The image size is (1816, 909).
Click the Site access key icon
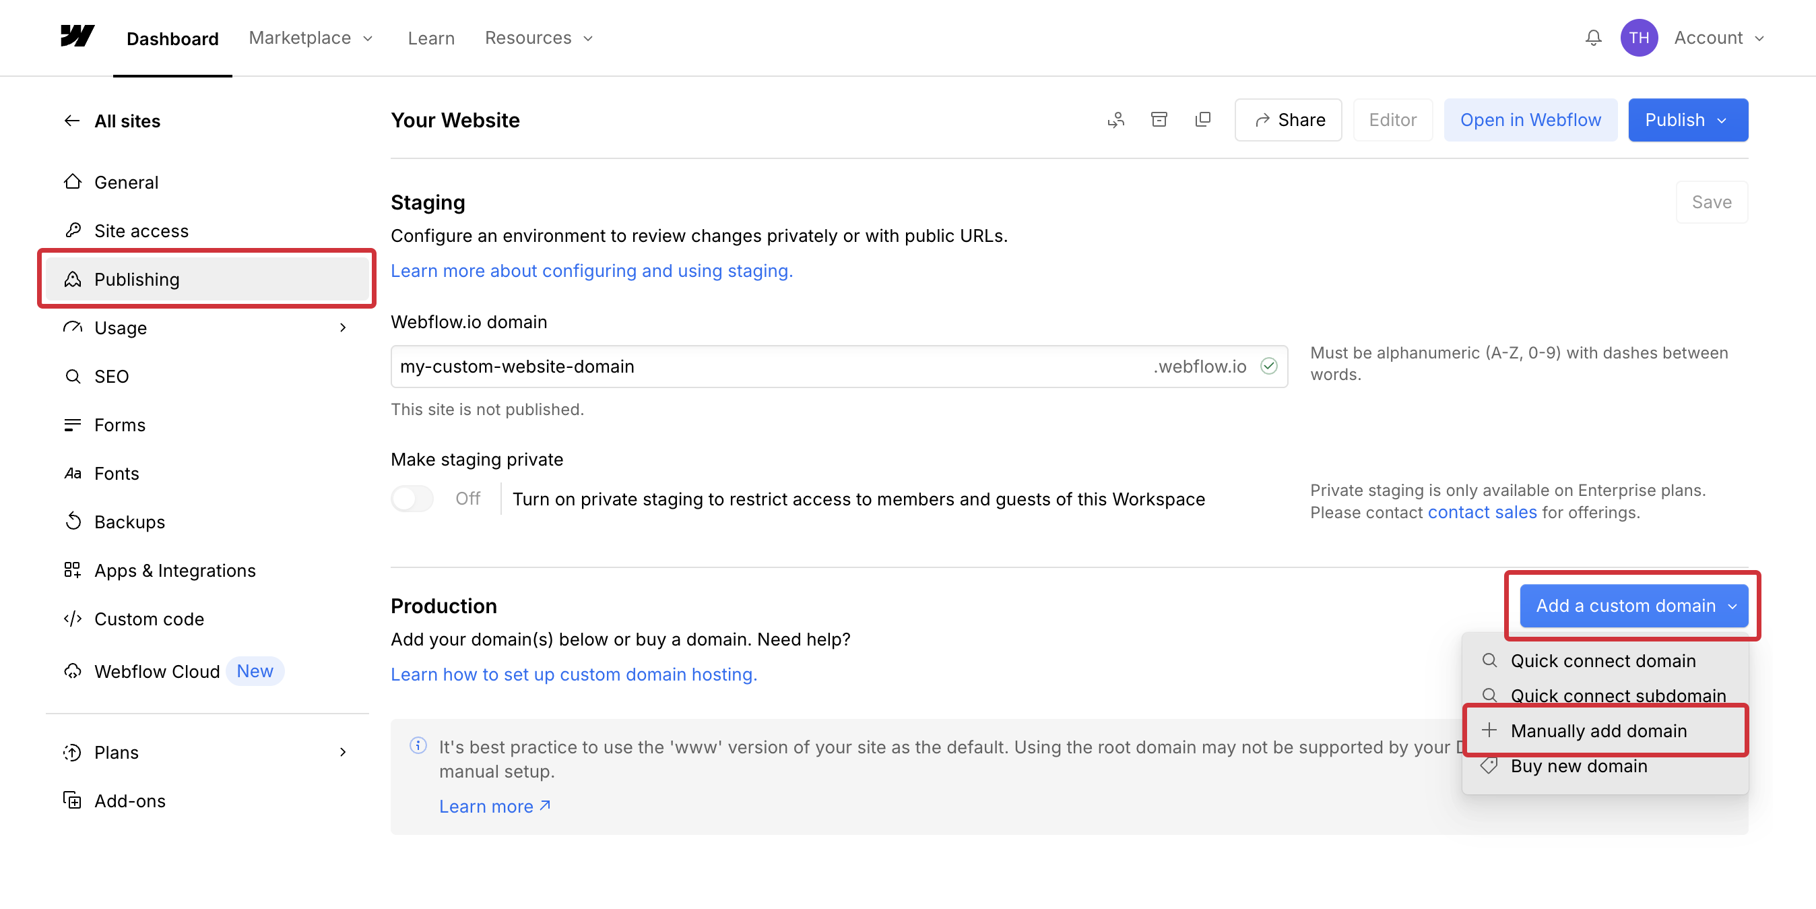(73, 230)
